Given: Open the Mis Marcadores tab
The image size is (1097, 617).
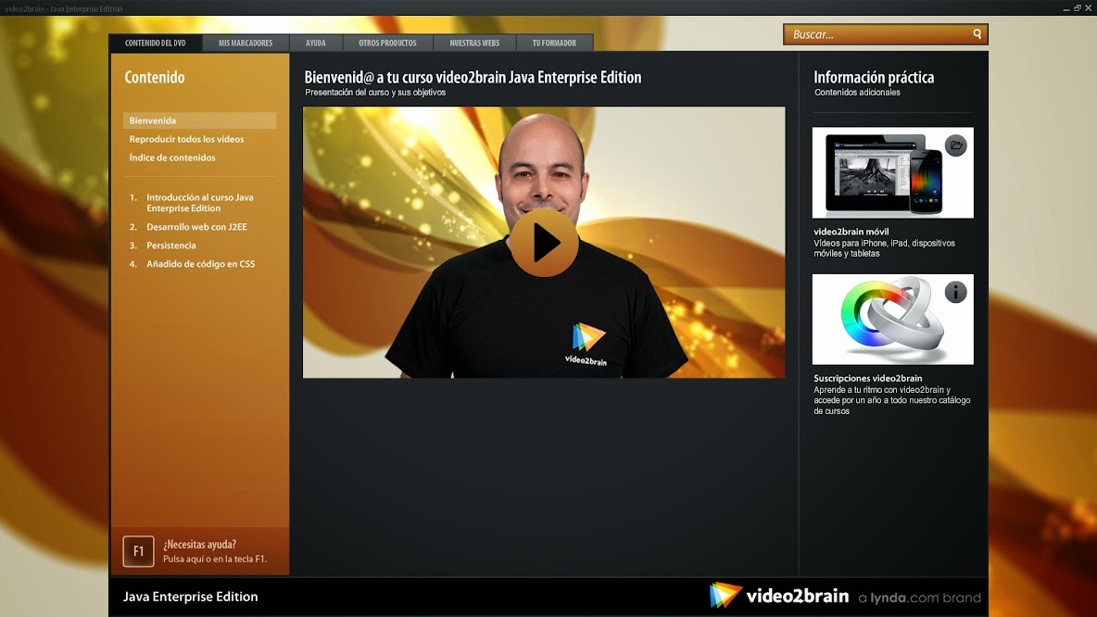Looking at the screenshot, I should 246,43.
